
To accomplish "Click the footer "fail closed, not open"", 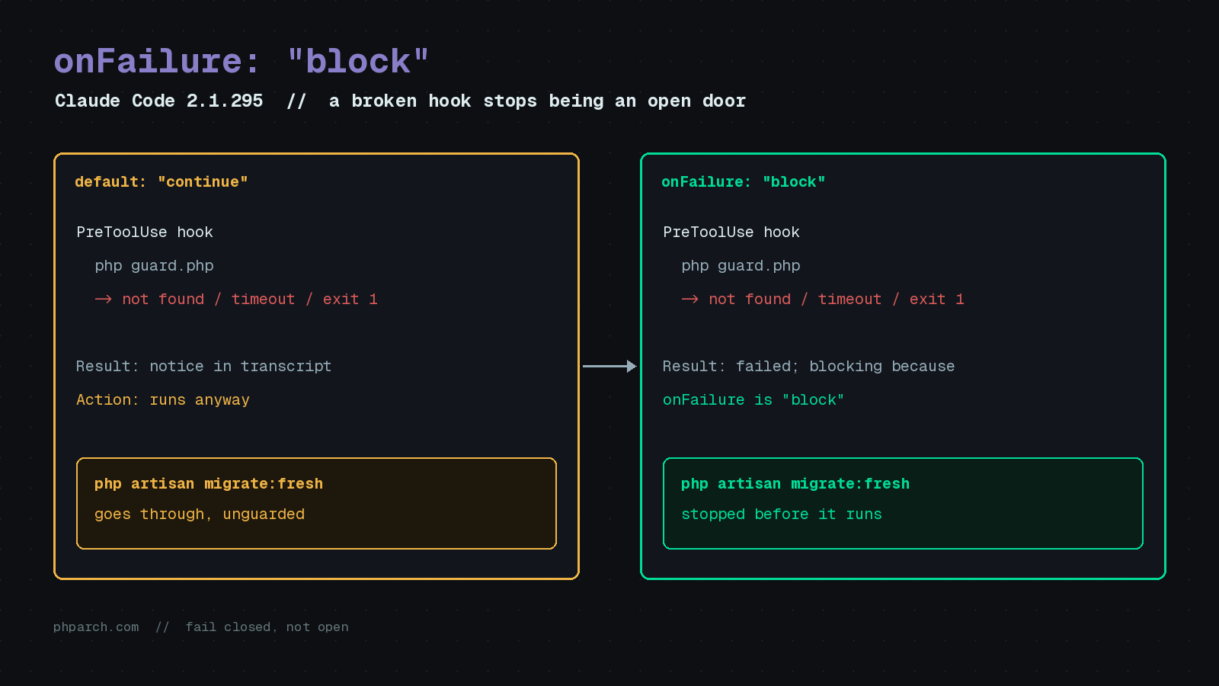I will tap(267, 627).
